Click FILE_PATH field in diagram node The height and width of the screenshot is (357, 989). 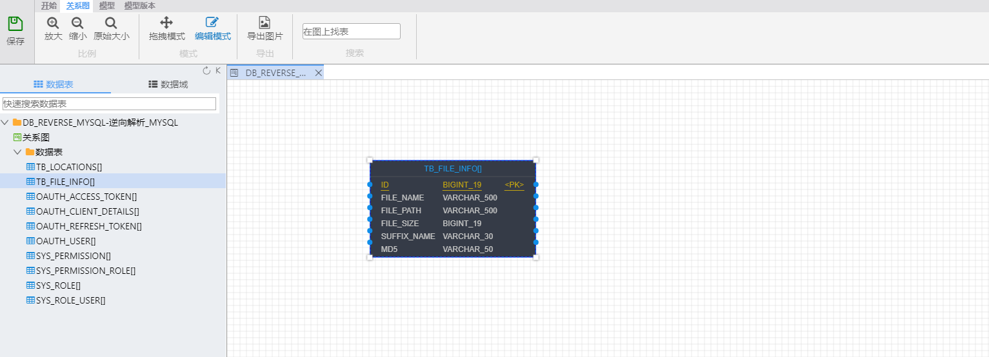click(x=401, y=211)
